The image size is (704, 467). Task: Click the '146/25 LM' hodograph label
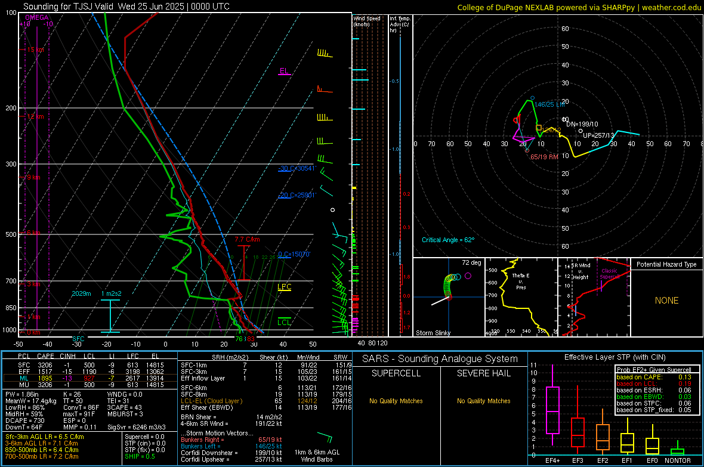[x=550, y=104]
